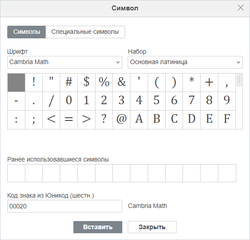Expand the Набор subset dropdown
Screen dimensions: 250x240
tap(185, 62)
